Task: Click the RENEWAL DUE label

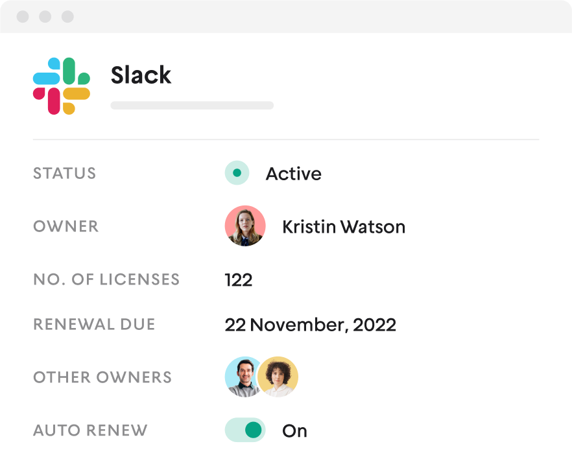Action: [x=95, y=324]
